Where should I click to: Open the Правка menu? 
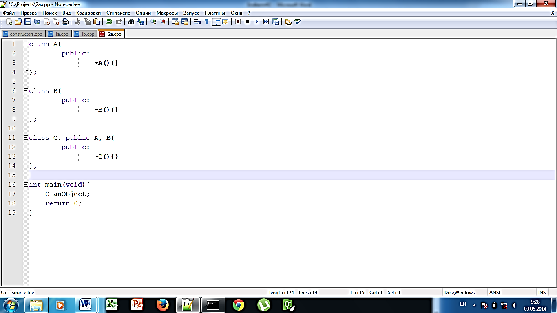[29, 13]
